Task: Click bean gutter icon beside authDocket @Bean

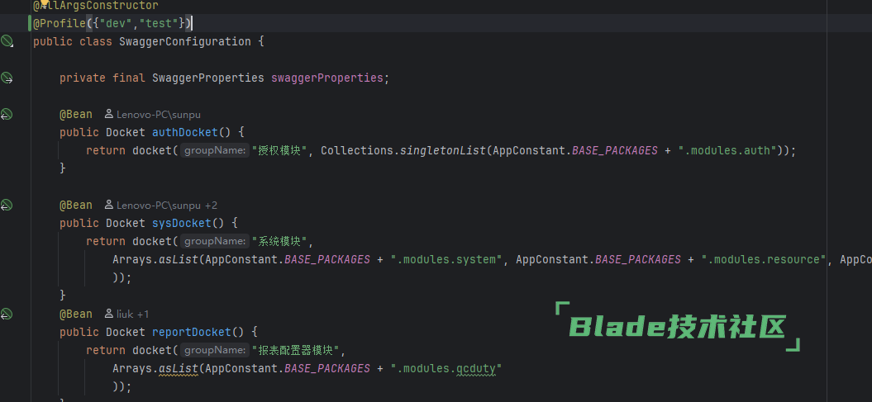Action: click(7, 114)
